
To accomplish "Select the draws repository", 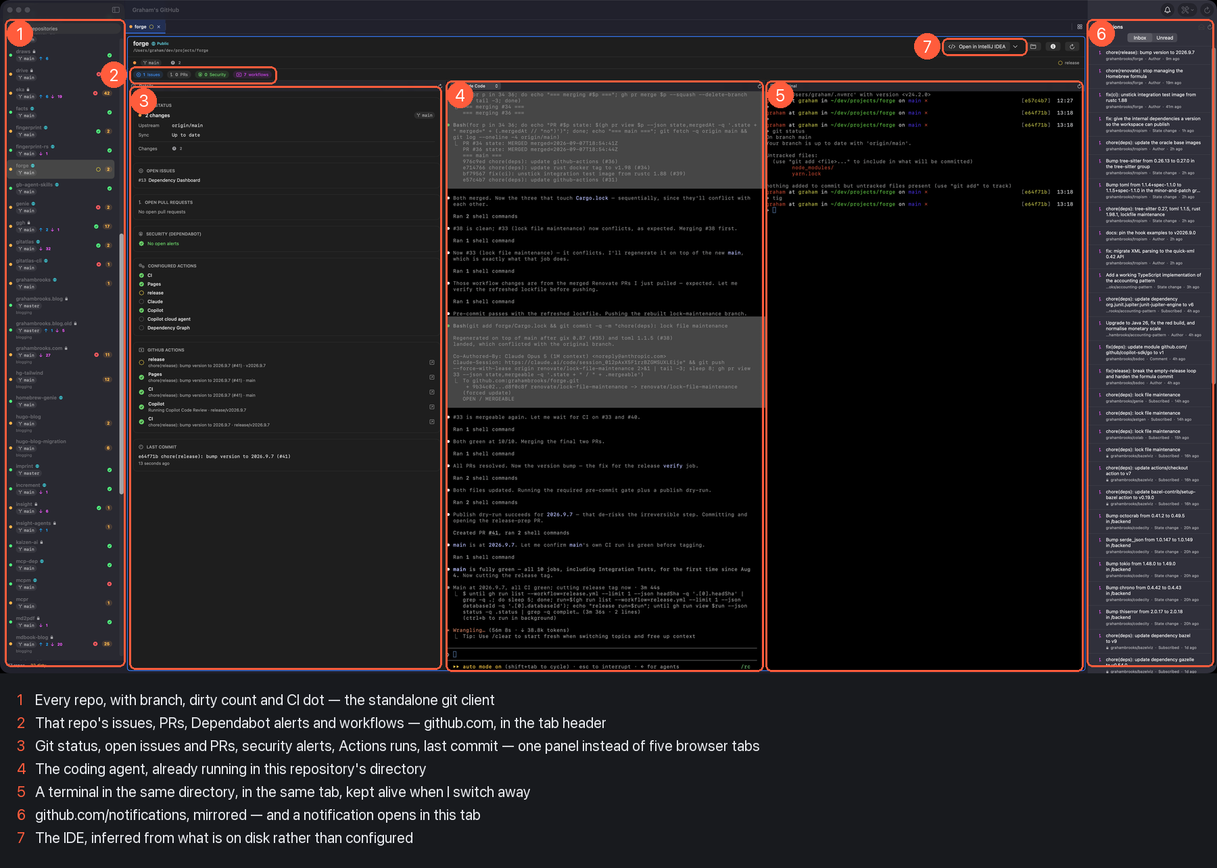I will pos(61,55).
